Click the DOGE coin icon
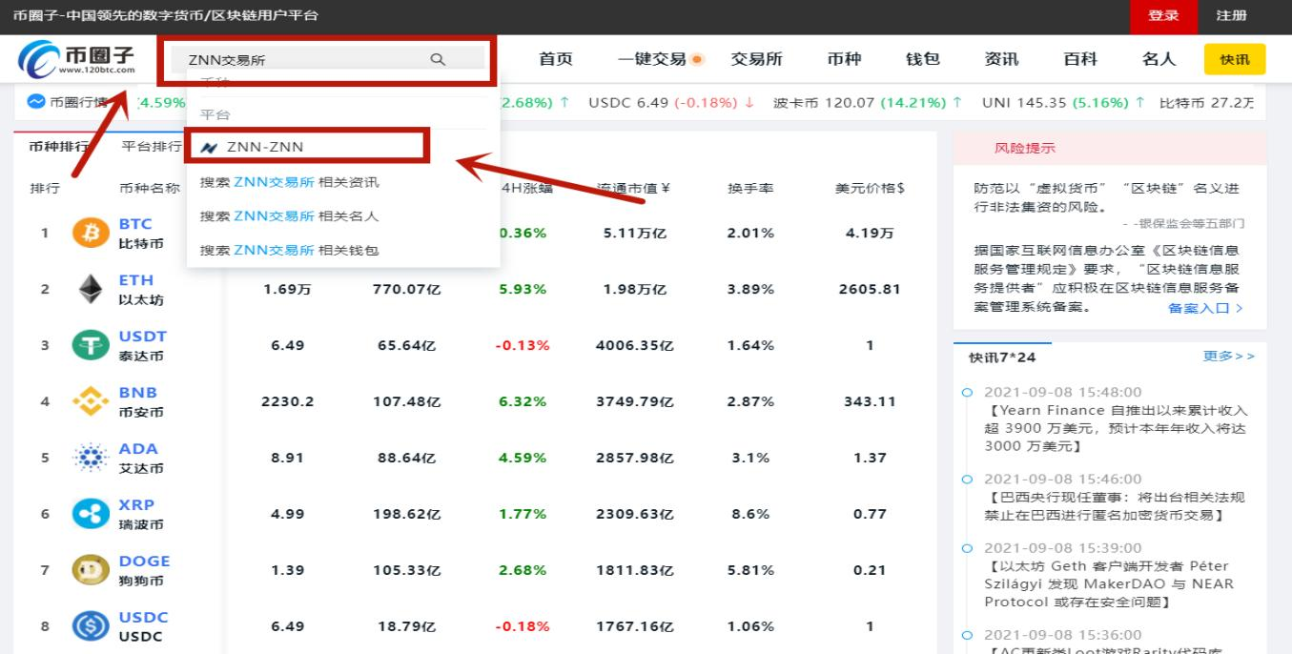The image size is (1292, 654). click(x=91, y=570)
